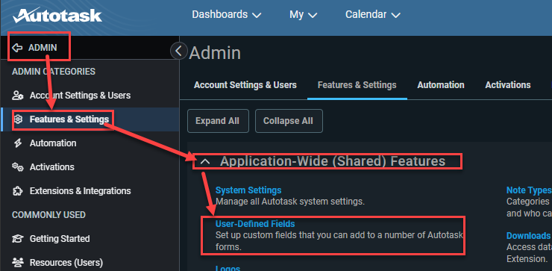This screenshot has height=271, width=552.
Task: Click the Extensions & Integrations puzzle icon
Action: pos(18,190)
